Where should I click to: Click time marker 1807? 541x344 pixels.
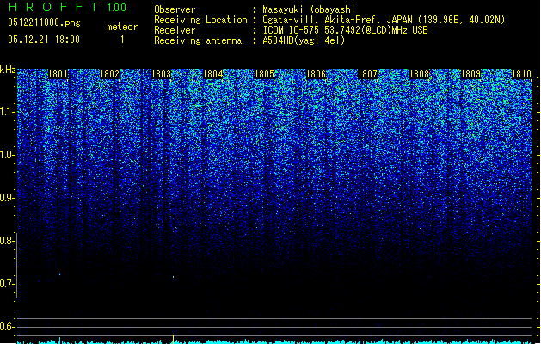[368, 74]
